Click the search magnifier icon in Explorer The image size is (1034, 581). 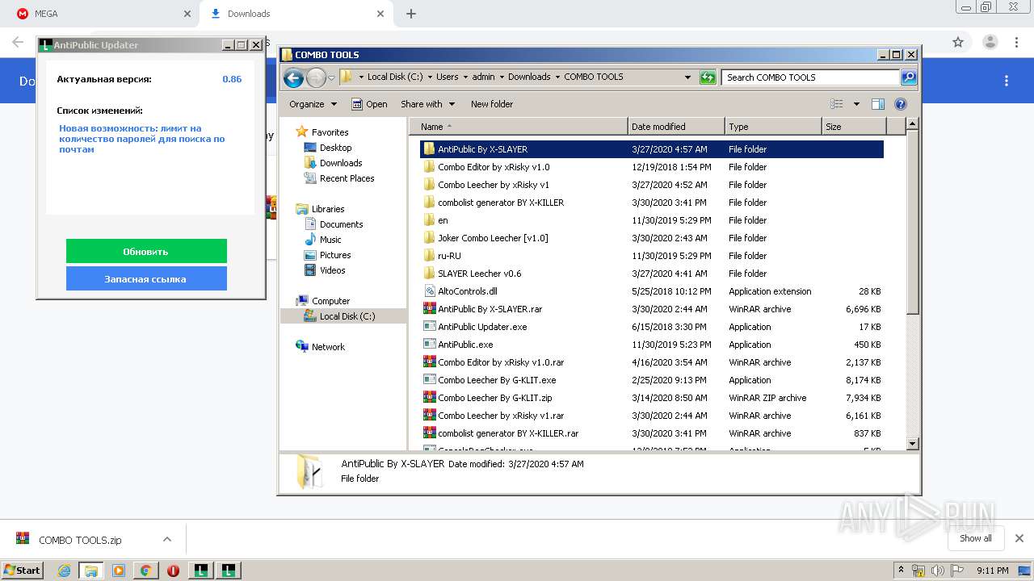(909, 77)
